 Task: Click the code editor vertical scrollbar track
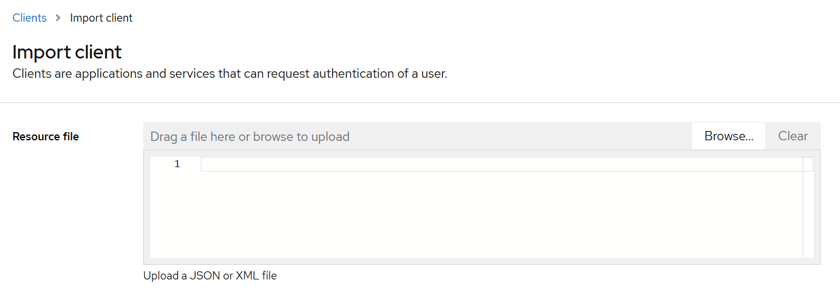[808, 216]
